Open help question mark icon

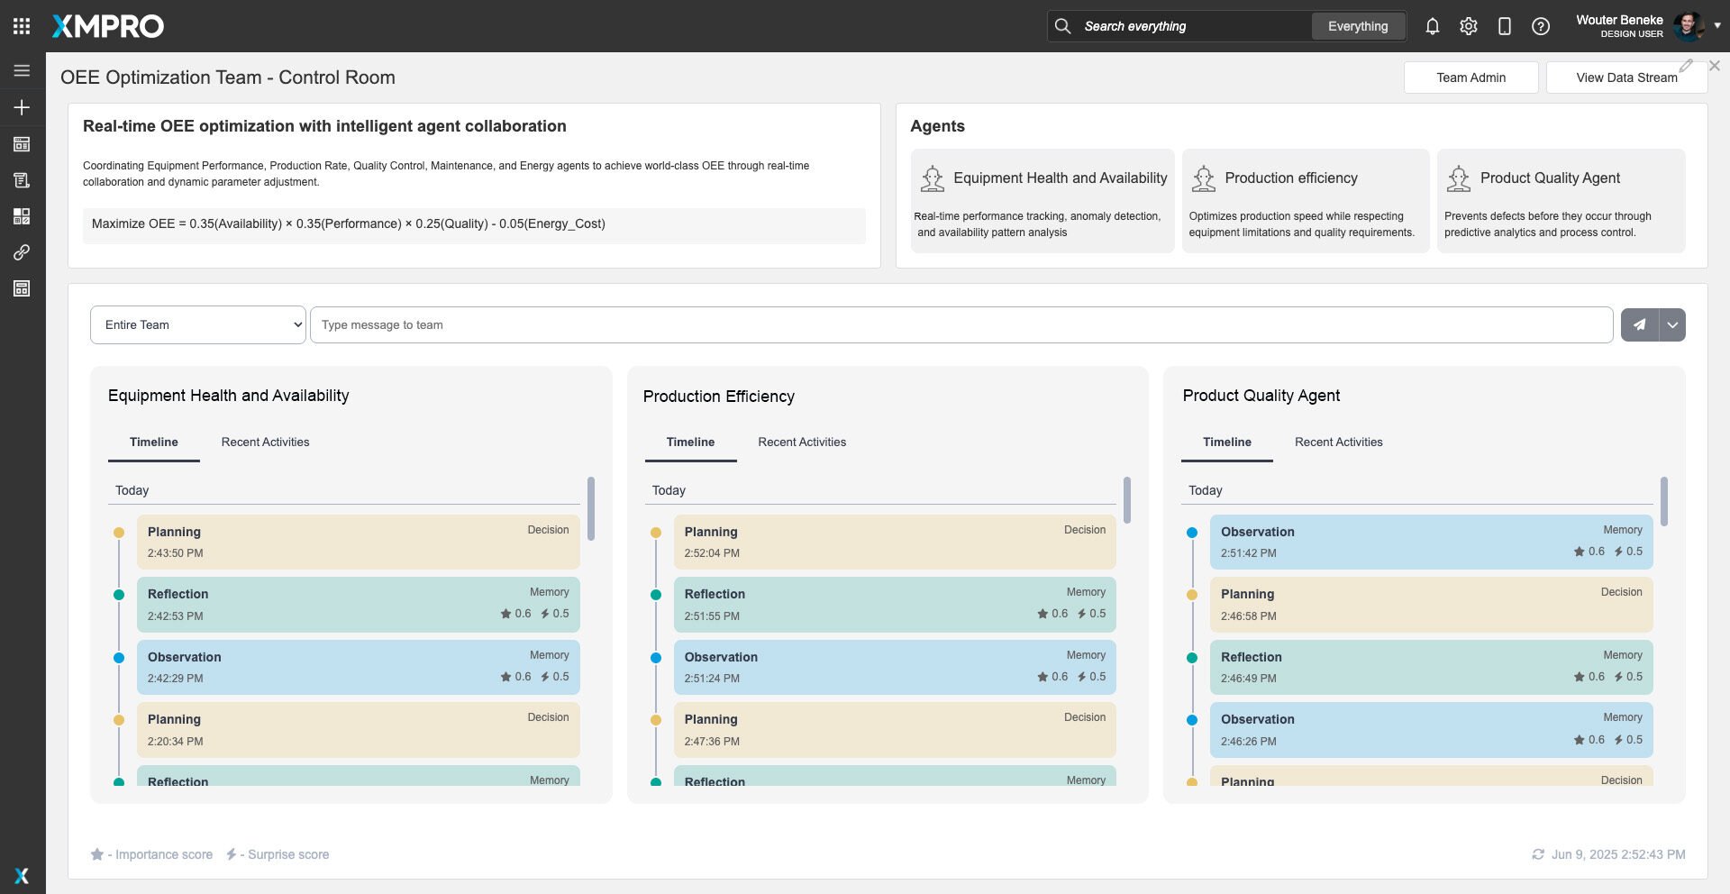pos(1540,26)
